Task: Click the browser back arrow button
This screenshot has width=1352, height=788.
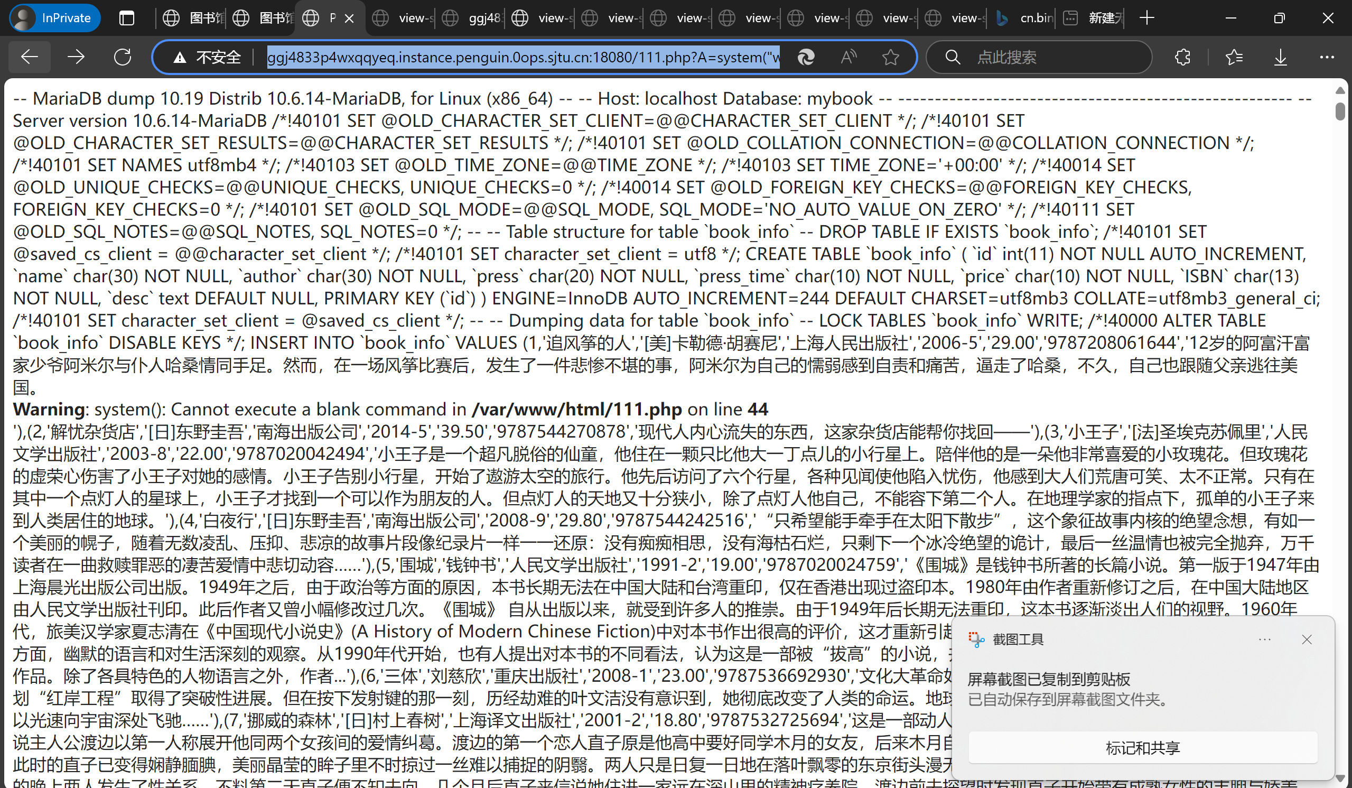Action: [30, 57]
